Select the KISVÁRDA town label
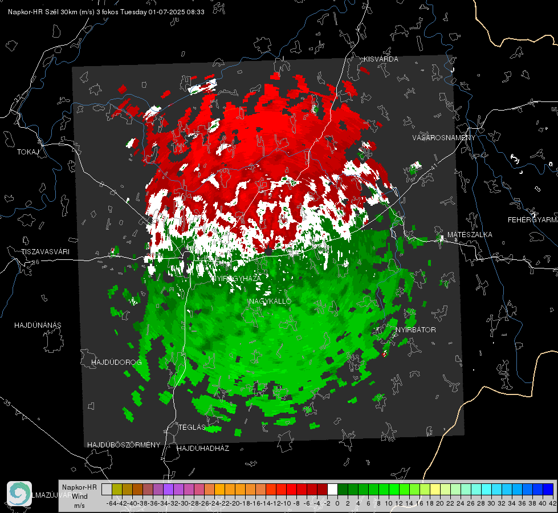 pos(381,59)
